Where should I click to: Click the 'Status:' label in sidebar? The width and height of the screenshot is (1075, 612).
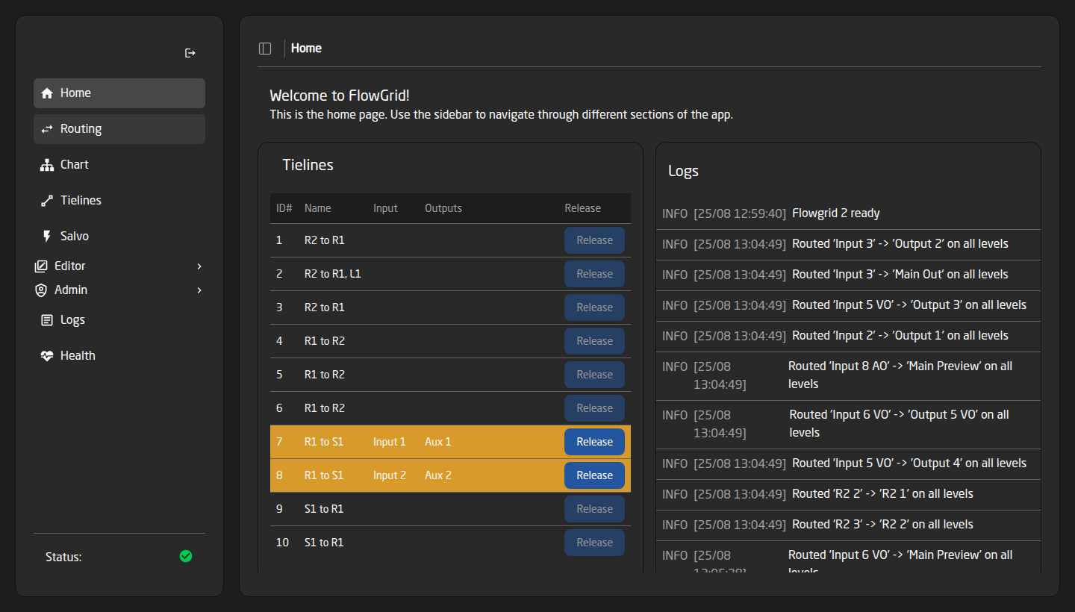(x=63, y=557)
